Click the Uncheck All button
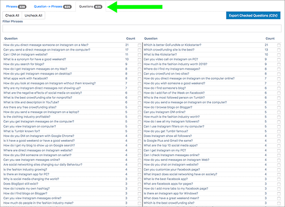This screenshot has width=285, height=207. click(x=34, y=16)
